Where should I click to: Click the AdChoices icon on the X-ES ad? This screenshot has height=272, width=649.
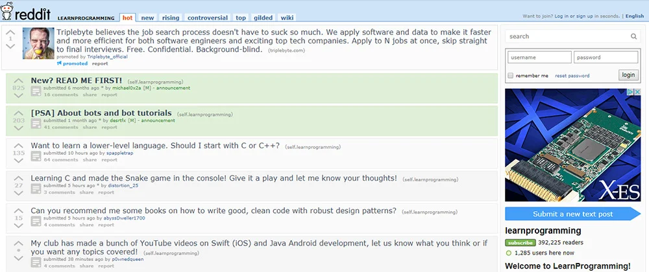630,92
